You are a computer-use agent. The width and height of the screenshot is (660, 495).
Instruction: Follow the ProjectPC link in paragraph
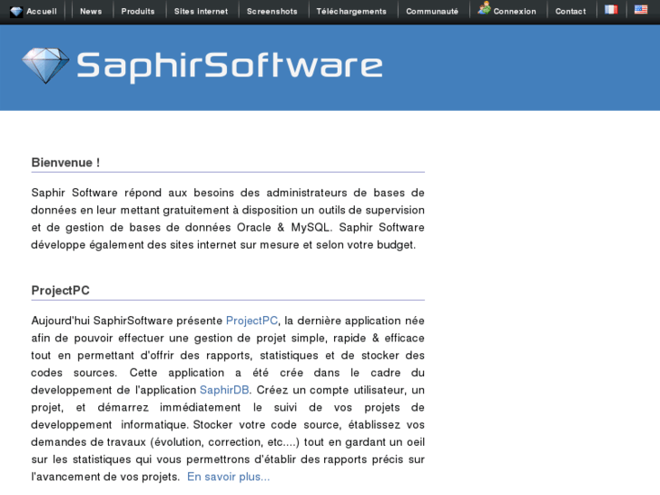[251, 321]
